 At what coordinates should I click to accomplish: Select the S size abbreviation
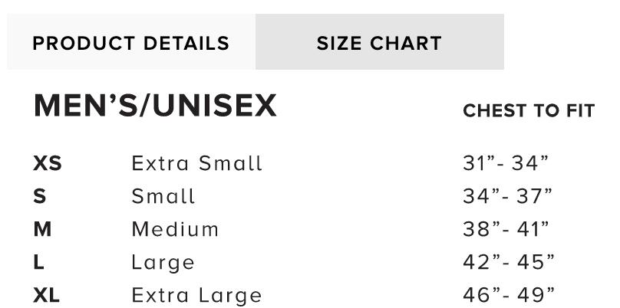[40, 196]
